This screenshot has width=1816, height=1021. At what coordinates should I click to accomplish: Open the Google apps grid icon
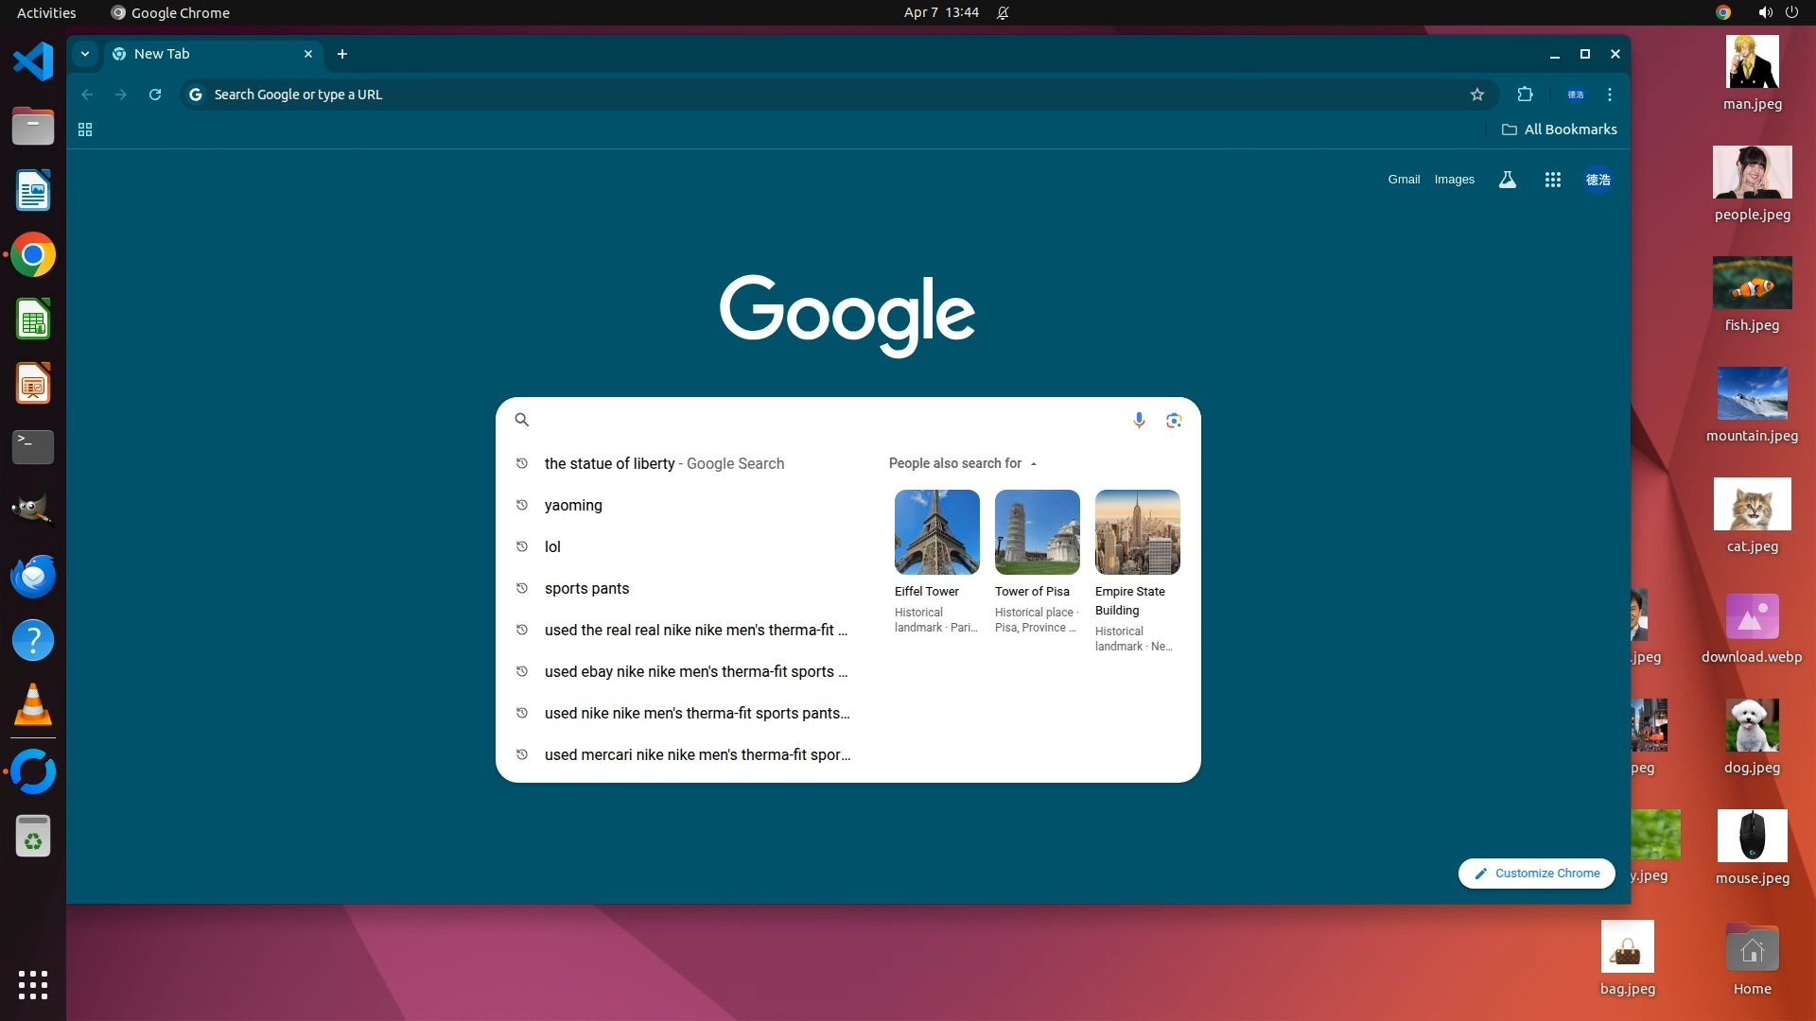1552,180
